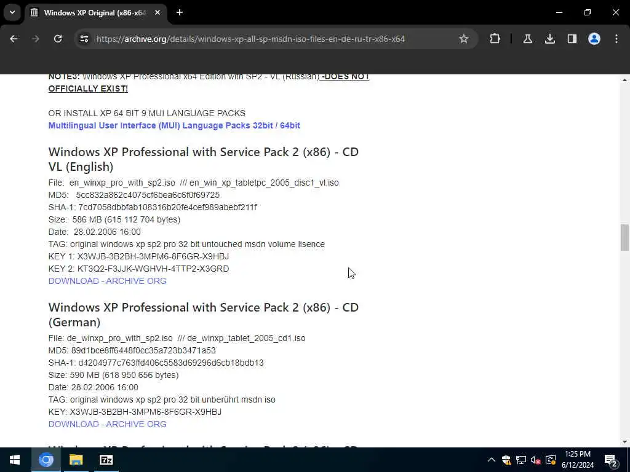Viewport: 630px width, 472px height.
Task: Bookmark this page with the star
Action: [464, 39]
